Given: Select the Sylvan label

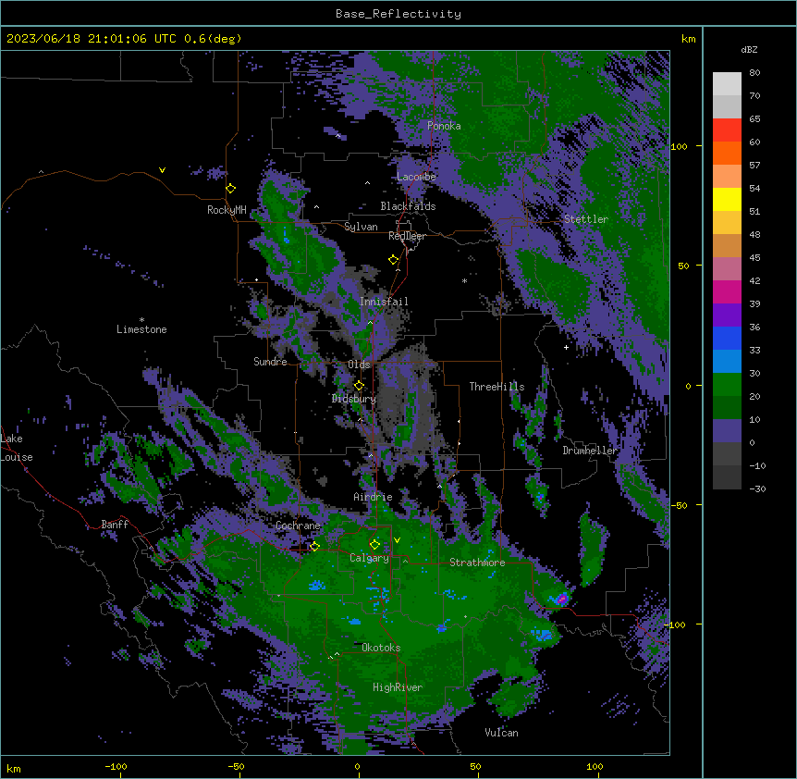Looking at the screenshot, I should [x=361, y=227].
